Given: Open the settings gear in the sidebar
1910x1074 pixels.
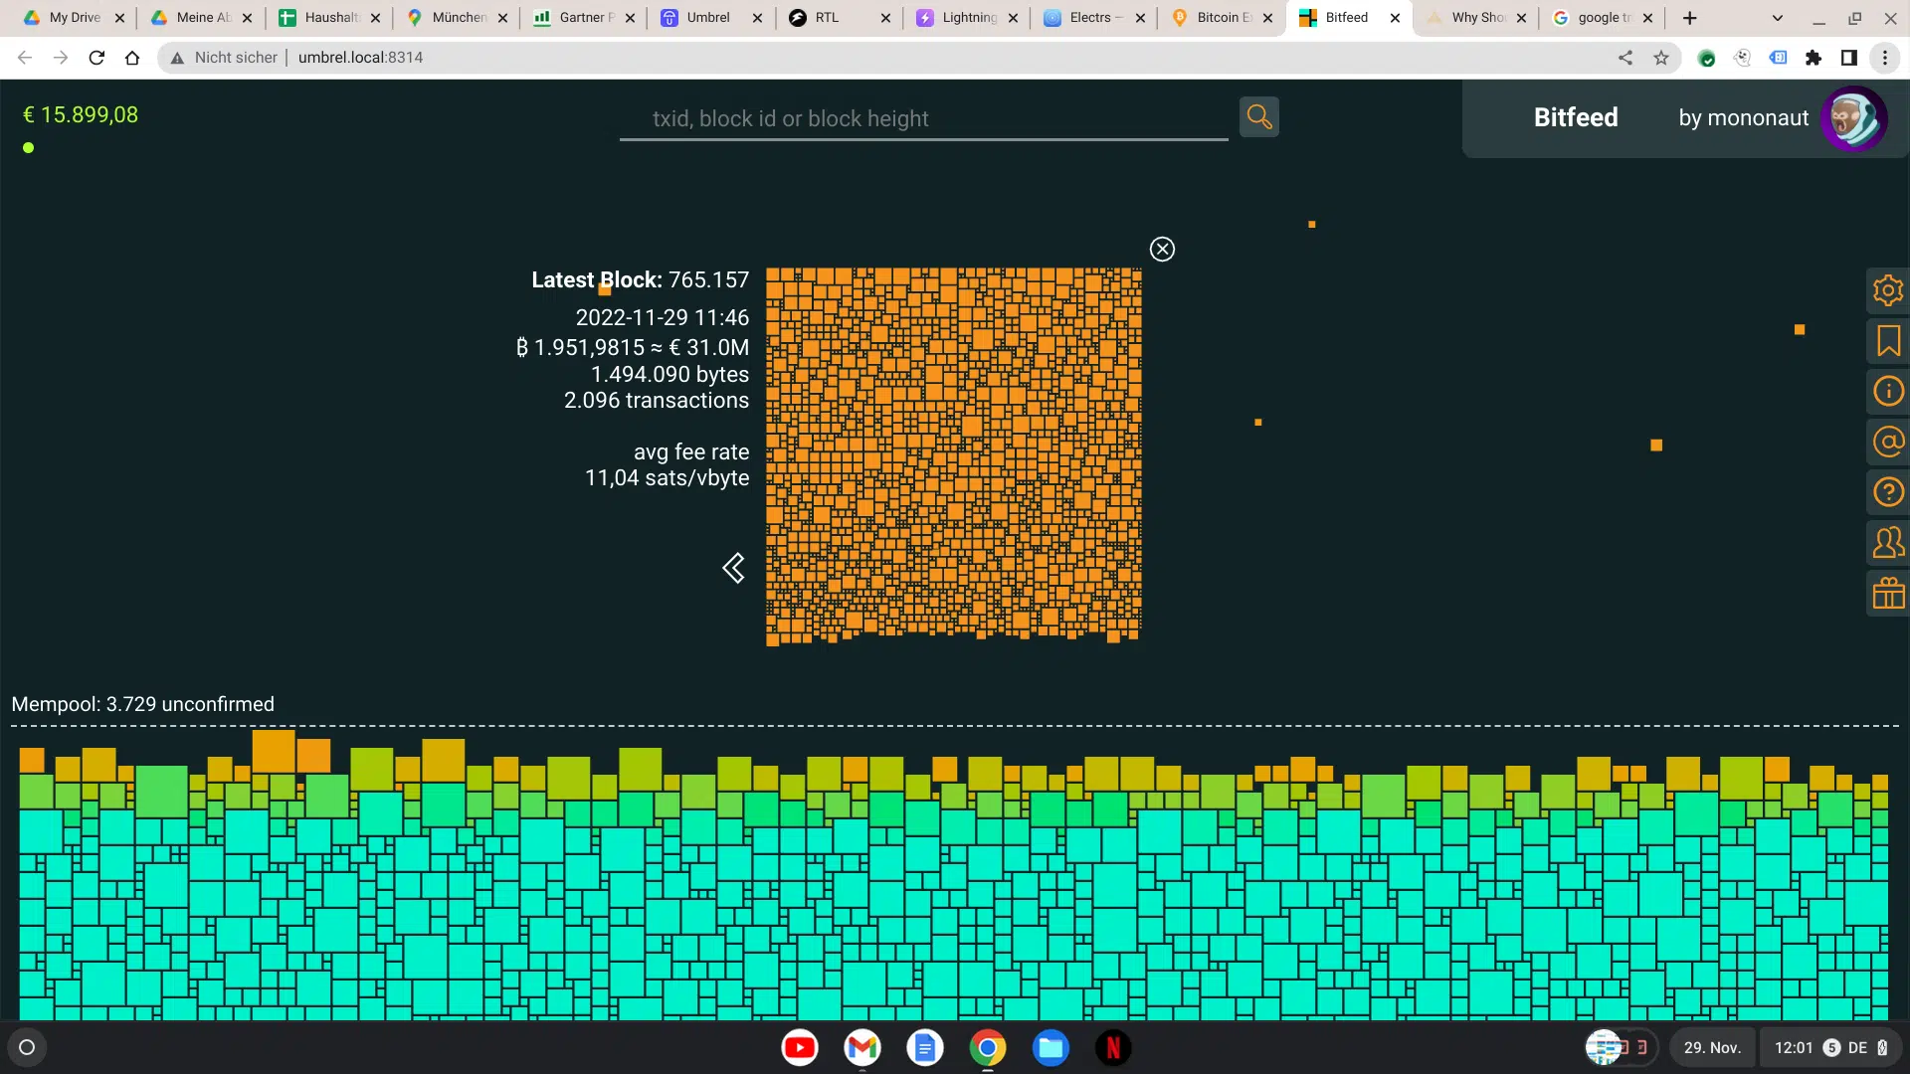Looking at the screenshot, I should pyautogui.click(x=1887, y=290).
